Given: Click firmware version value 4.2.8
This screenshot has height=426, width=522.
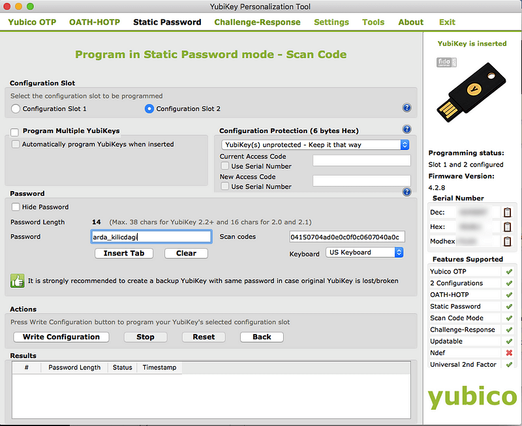Looking at the screenshot, I should tap(437, 188).
